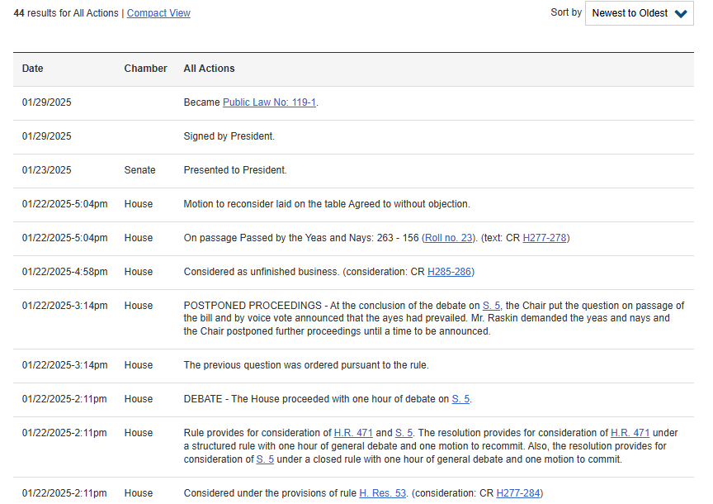The image size is (713, 504).
Task: Click the Chamber column header
Action: point(145,69)
